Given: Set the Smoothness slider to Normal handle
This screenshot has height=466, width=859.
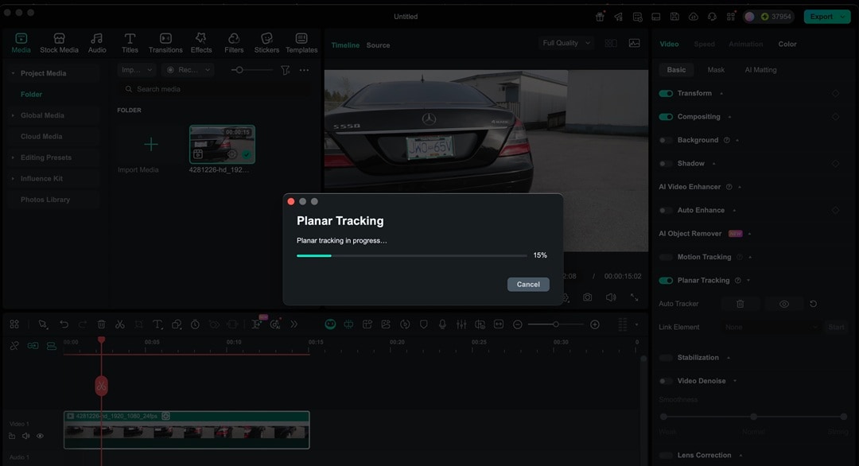Looking at the screenshot, I should pos(753,417).
